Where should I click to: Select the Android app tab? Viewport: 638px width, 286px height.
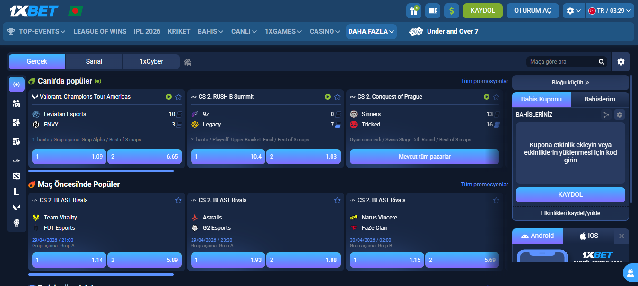[538, 236]
